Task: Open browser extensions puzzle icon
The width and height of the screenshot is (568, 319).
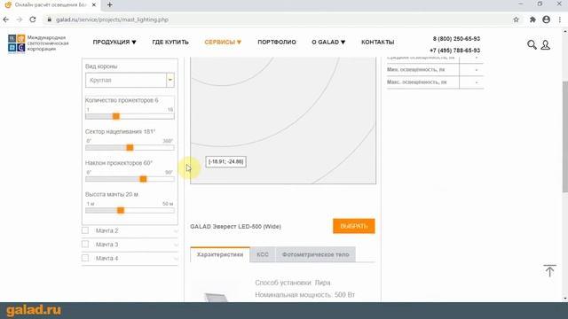Action: pos(532,19)
